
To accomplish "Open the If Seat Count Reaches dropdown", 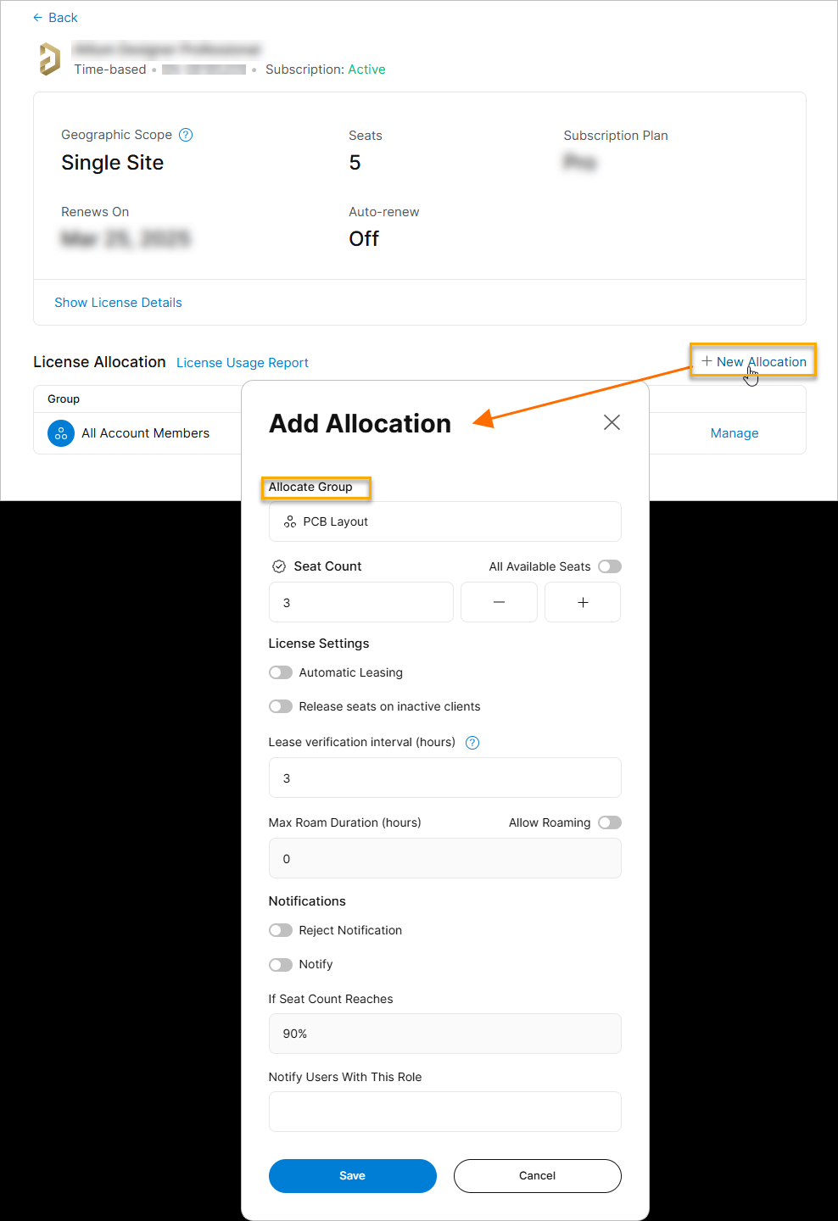I will 444,1034.
